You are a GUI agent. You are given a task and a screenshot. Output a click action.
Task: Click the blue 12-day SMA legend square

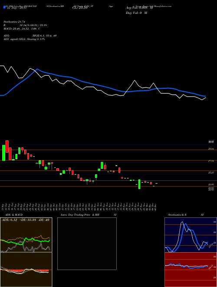tap(4, 7)
